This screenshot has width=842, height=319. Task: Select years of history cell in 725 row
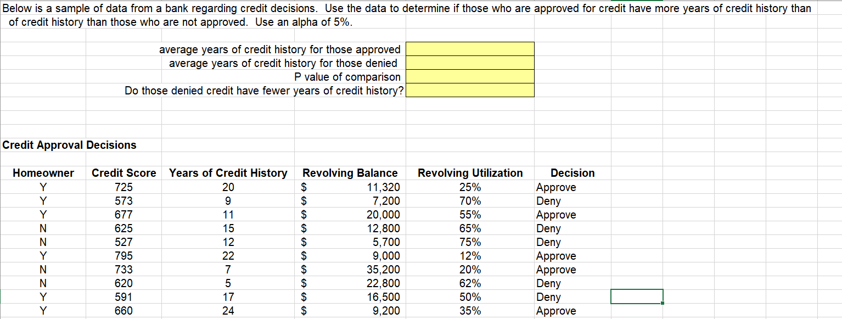[228, 187]
